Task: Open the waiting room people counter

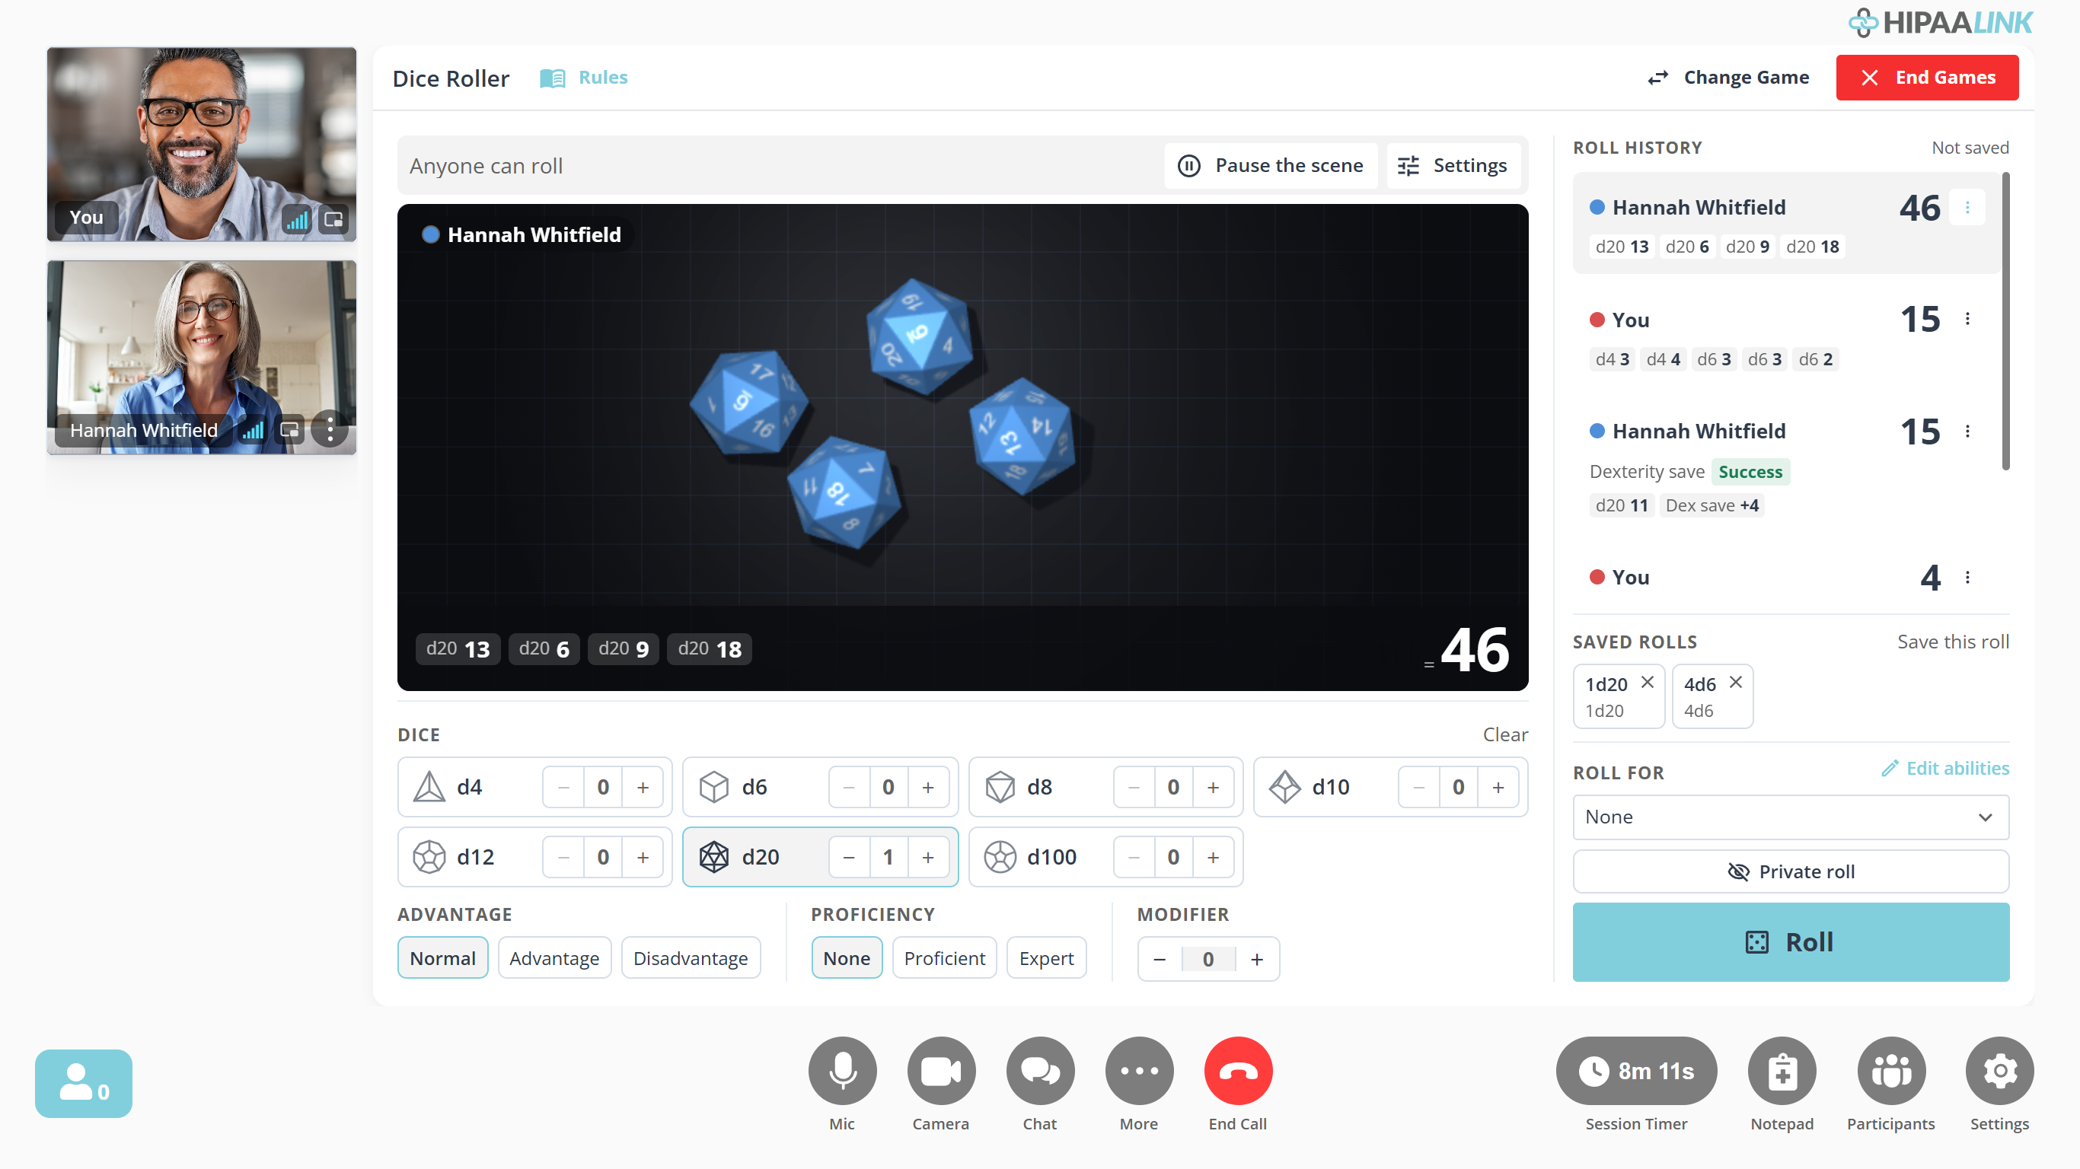Action: [x=83, y=1084]
